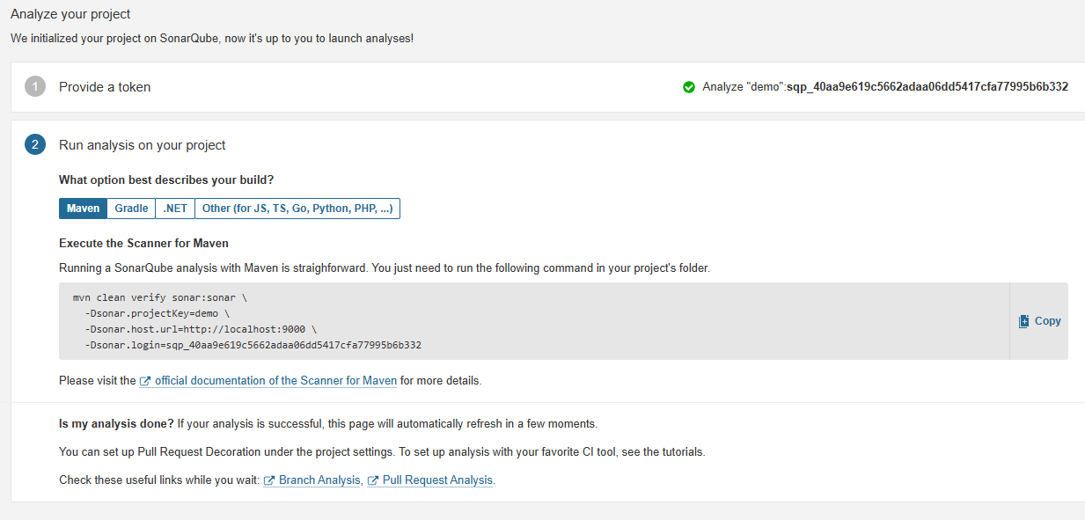Screen dimensions: 1085x520
Task: Choose the Gradle build option
Action: click(x=131, y=209)
